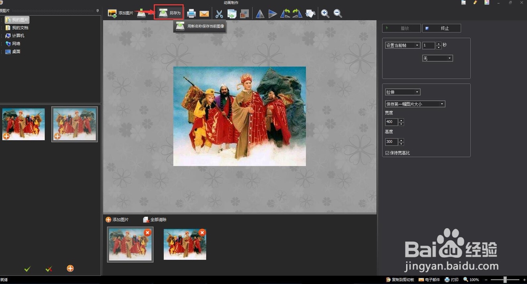The height and width of the screenshot is (284, 527).
Task: Increase the seconds stepper value
Action: point(438,43)
